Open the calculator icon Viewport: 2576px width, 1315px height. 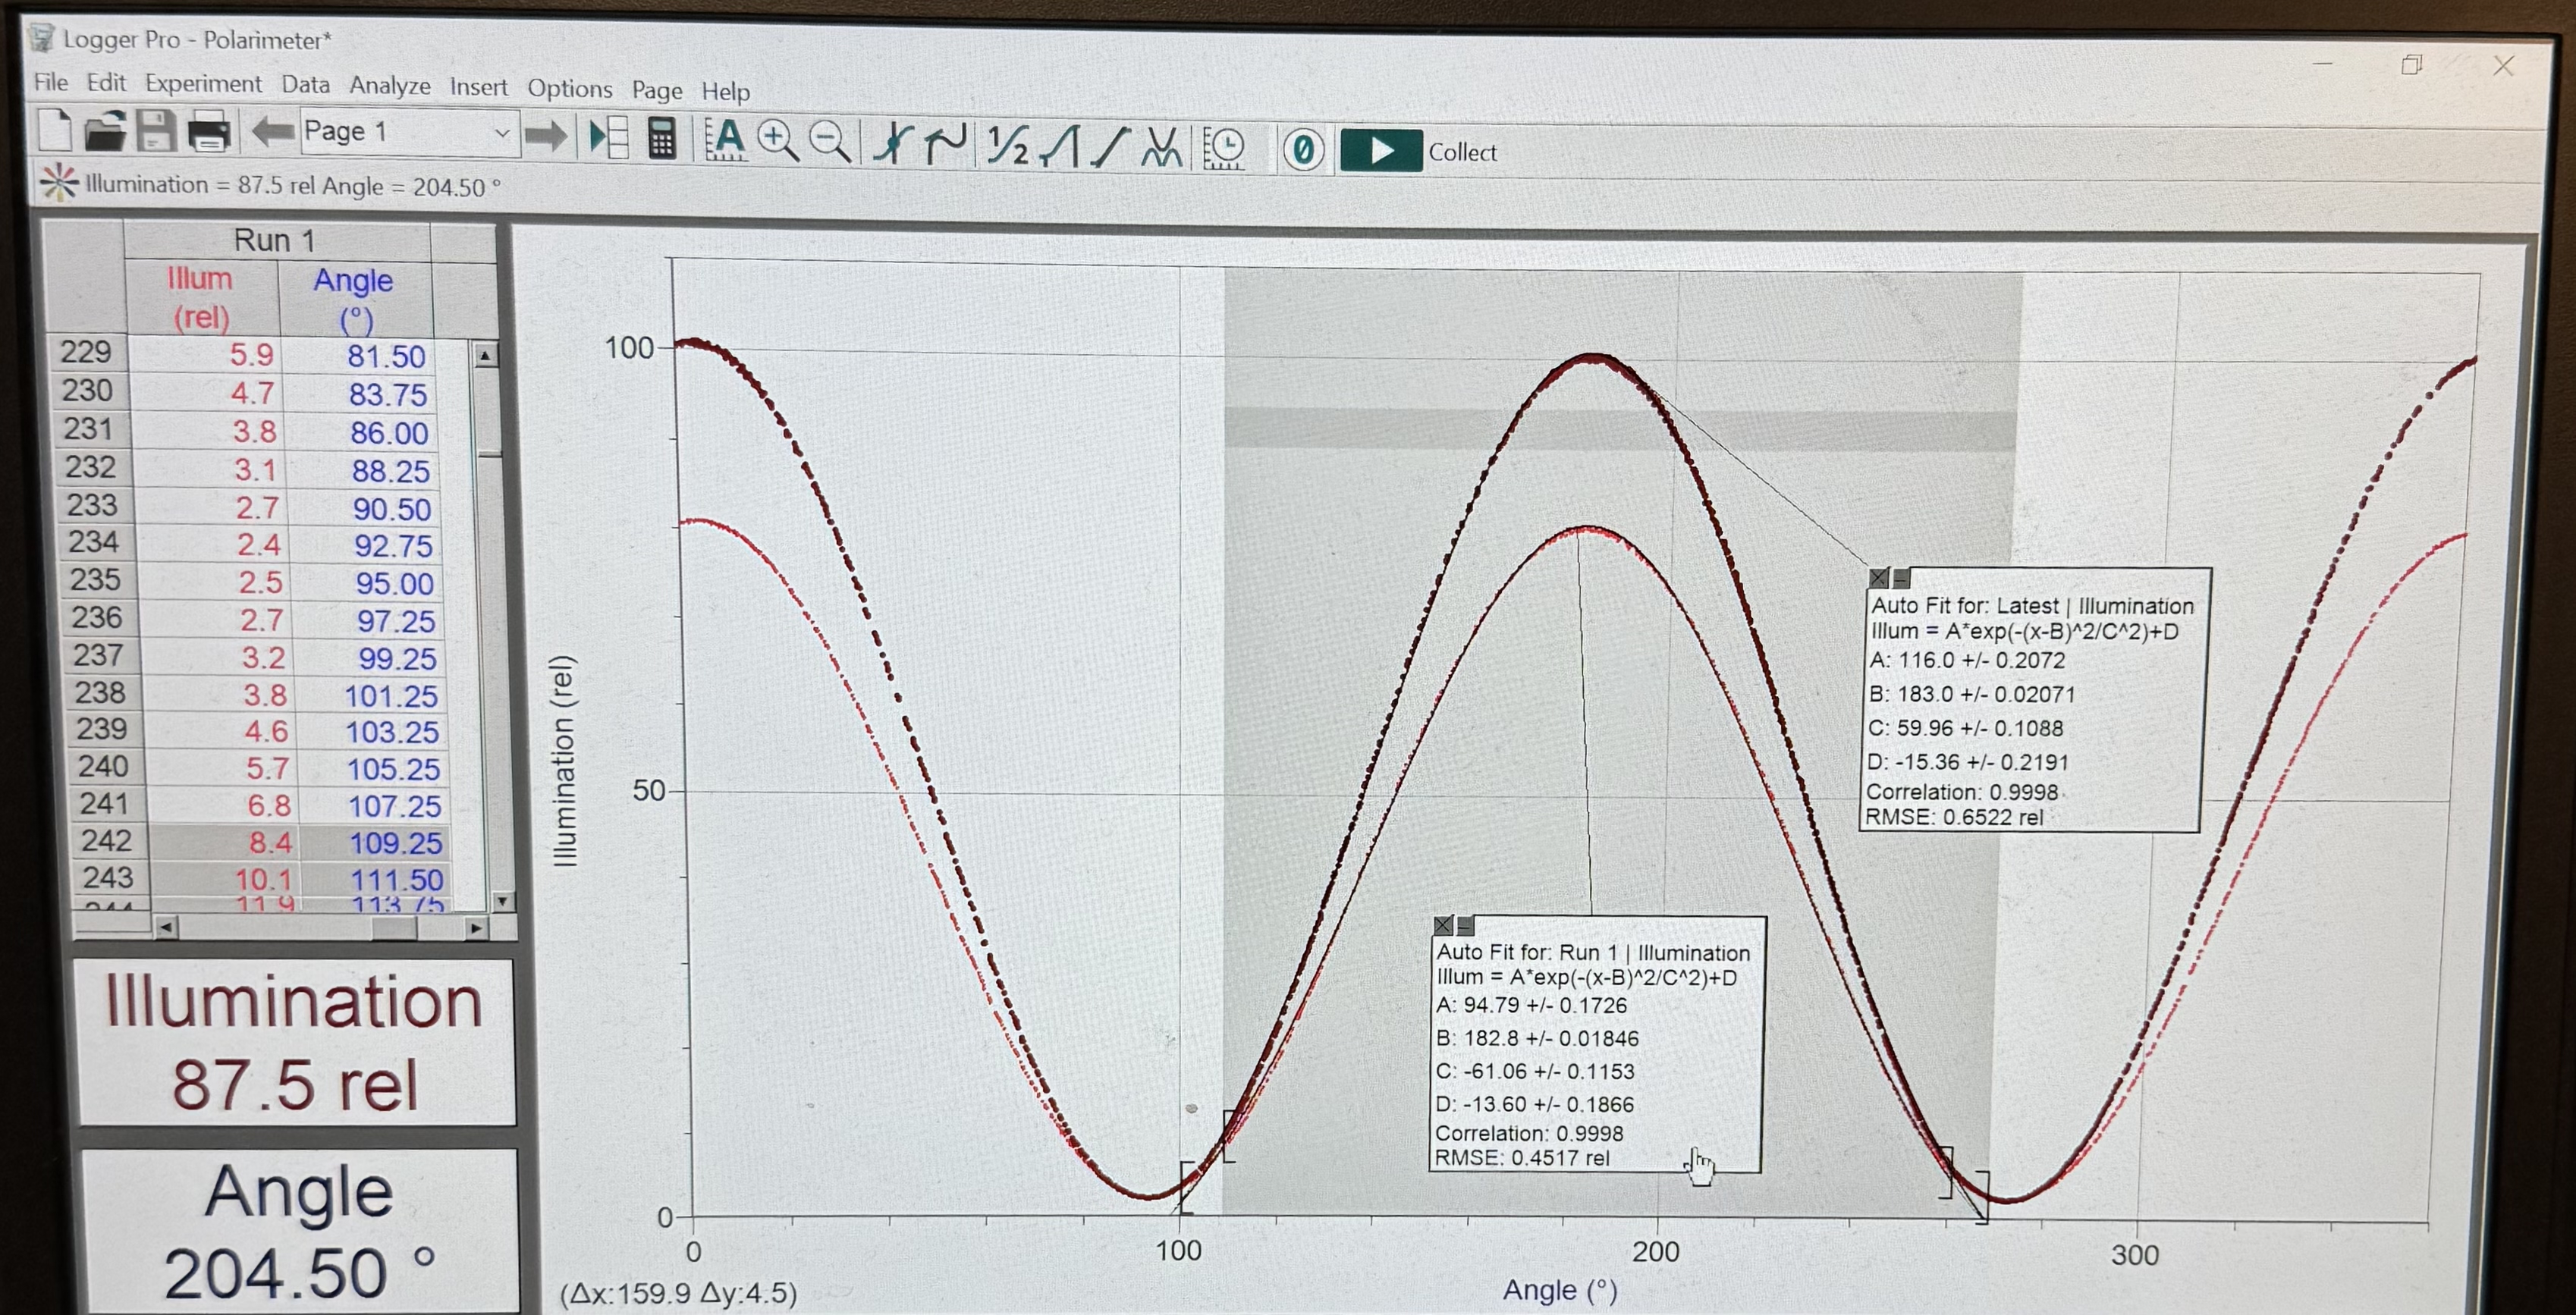pyautogui.click(x=661, y=139)
